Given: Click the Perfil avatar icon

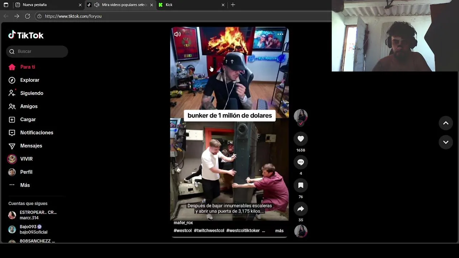Looking at the screenshot, I should click(x=12, y=172).
